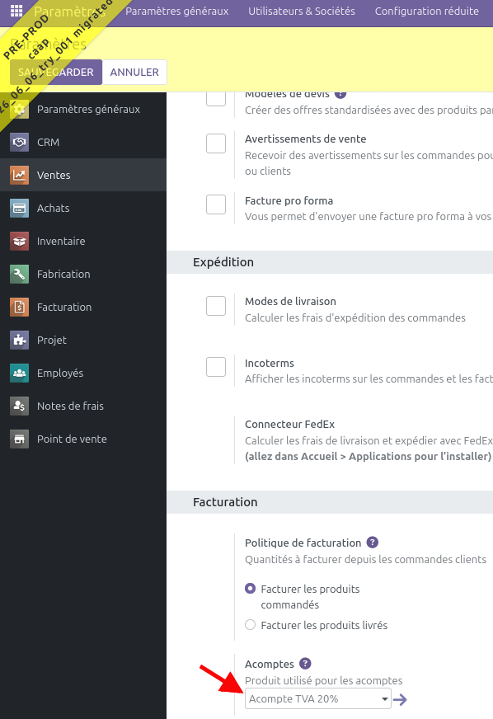Click the Fabrication wrench icon
Viewport: 493px width, 719px height.
(19, 275)
